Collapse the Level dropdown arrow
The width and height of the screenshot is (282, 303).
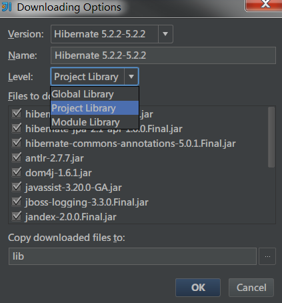pyautogui.click(x=131, y=77)
